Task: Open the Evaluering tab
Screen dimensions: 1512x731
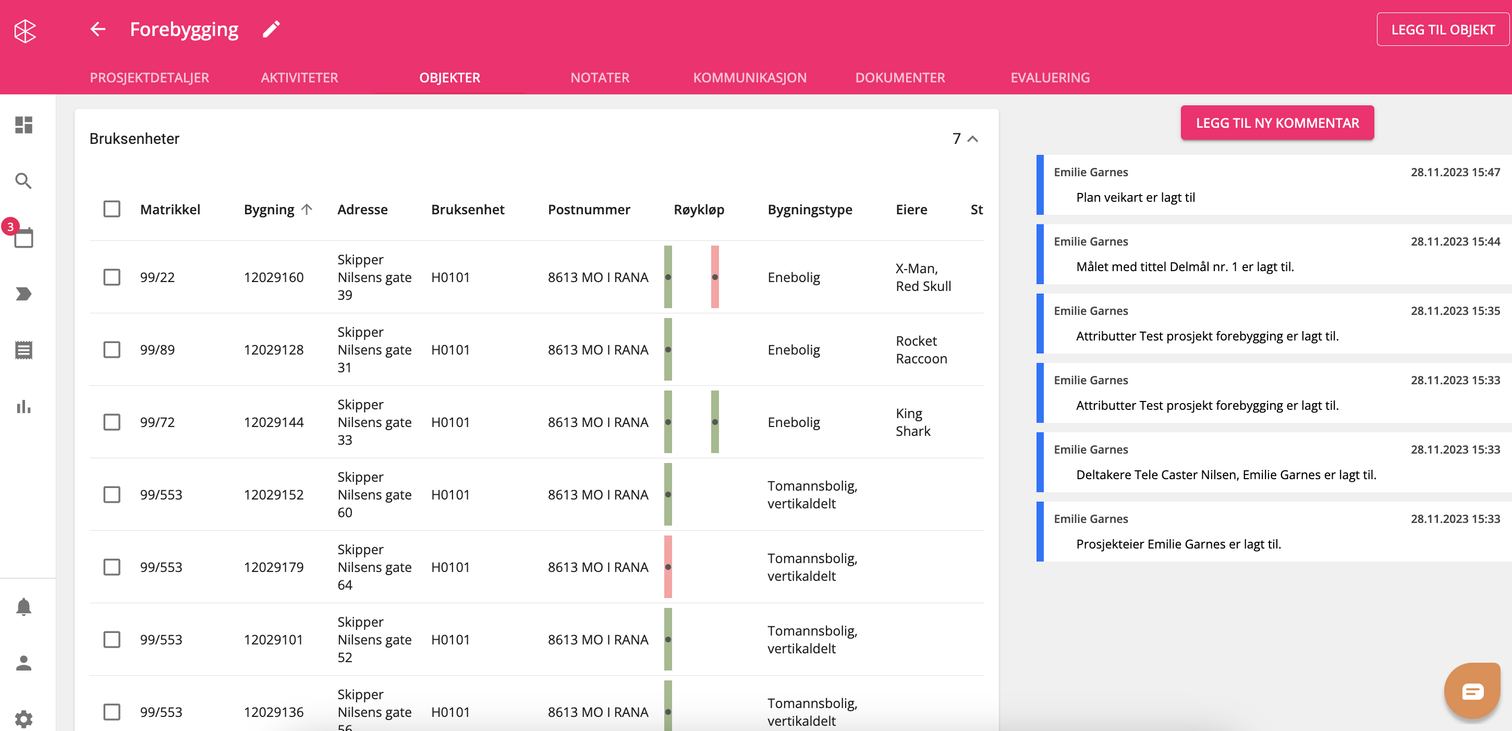Action: coord(1050,78)
